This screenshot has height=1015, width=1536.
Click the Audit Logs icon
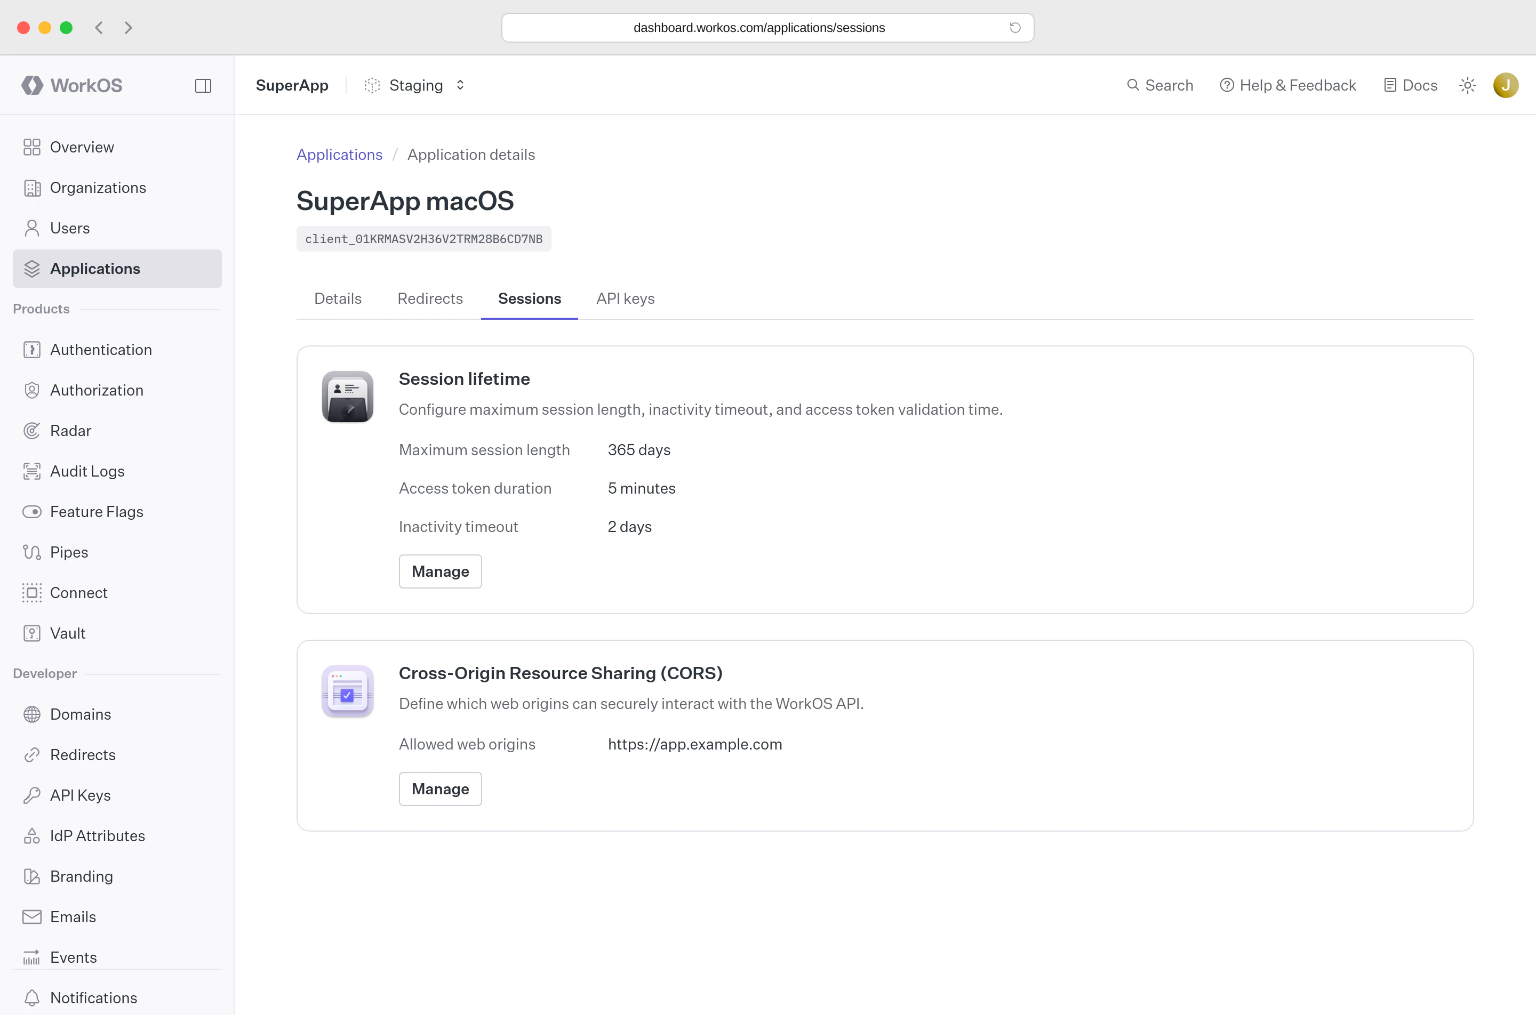pos(31,471)
